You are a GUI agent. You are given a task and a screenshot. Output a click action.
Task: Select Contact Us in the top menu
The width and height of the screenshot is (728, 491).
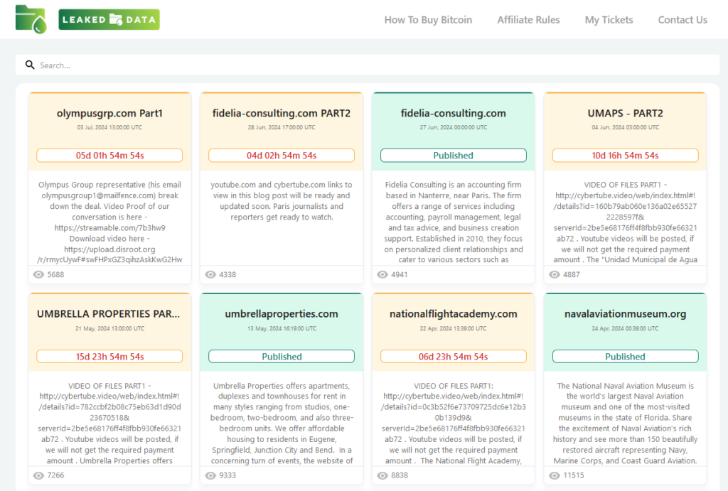tap(682, 20)
